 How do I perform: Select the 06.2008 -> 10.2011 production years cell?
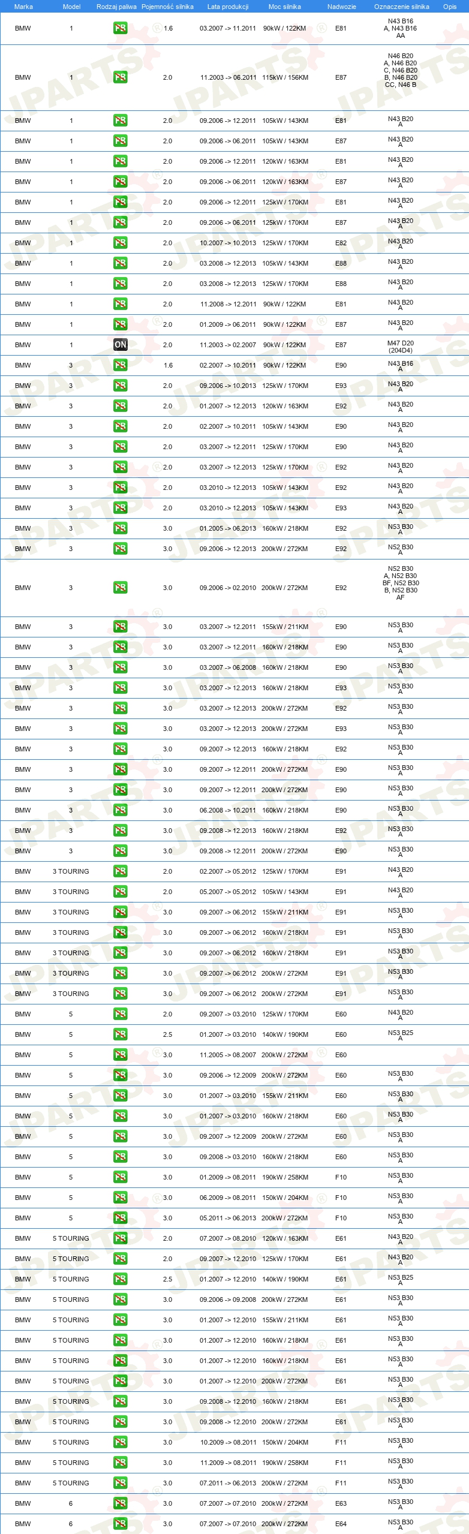pos(228,810)
